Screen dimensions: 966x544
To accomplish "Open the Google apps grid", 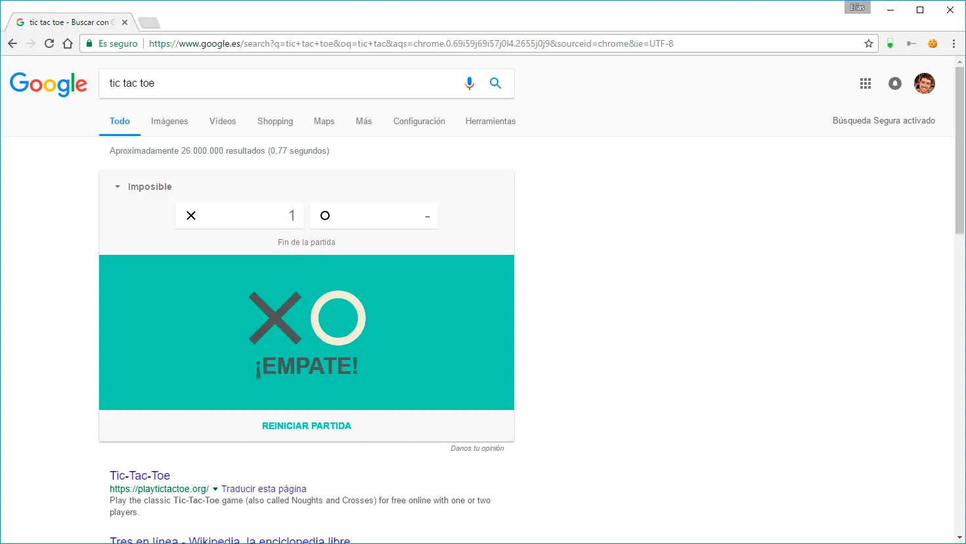I will point(866,83).
